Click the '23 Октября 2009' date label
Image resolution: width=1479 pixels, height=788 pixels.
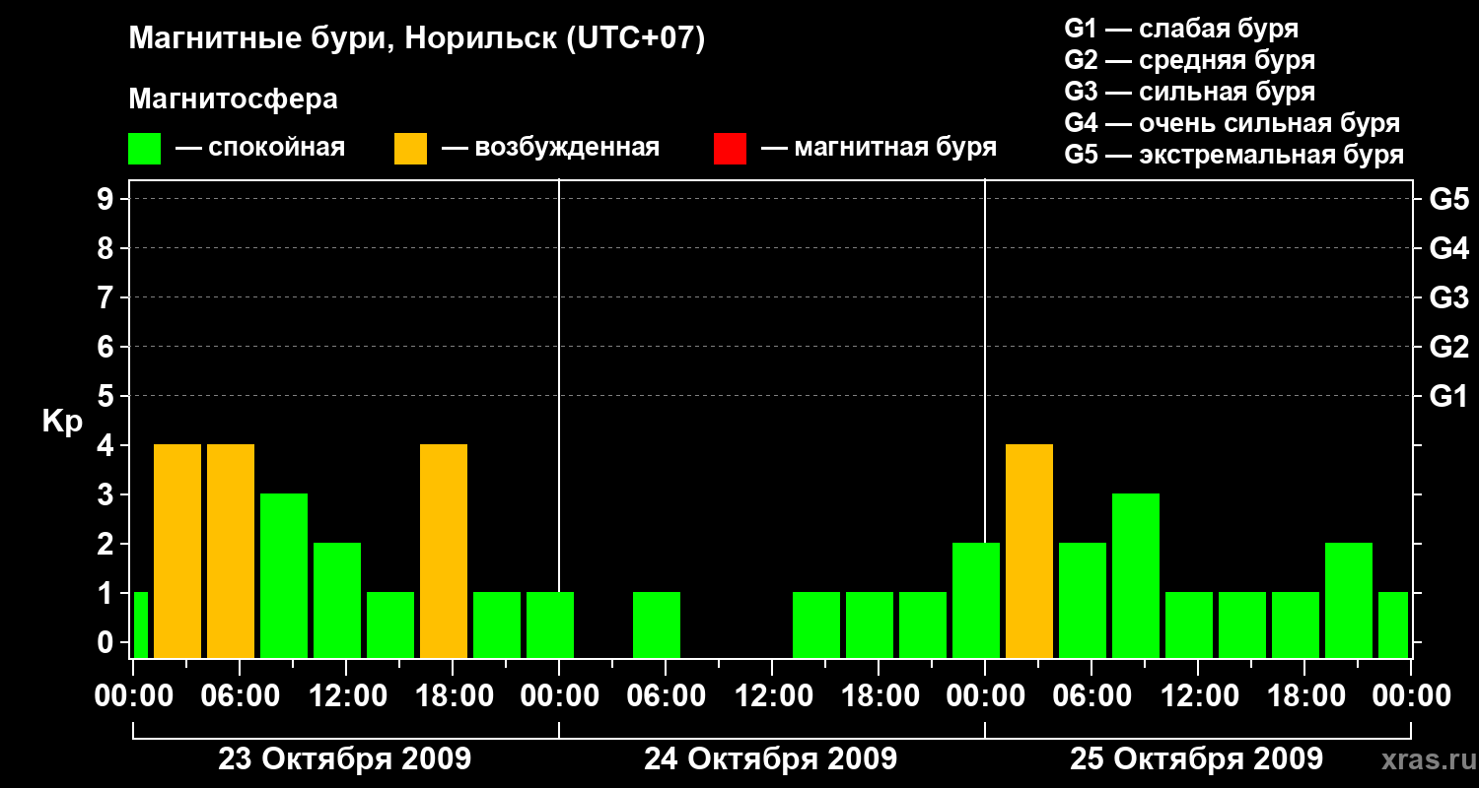pyautogui.click(x=345, y=759)
